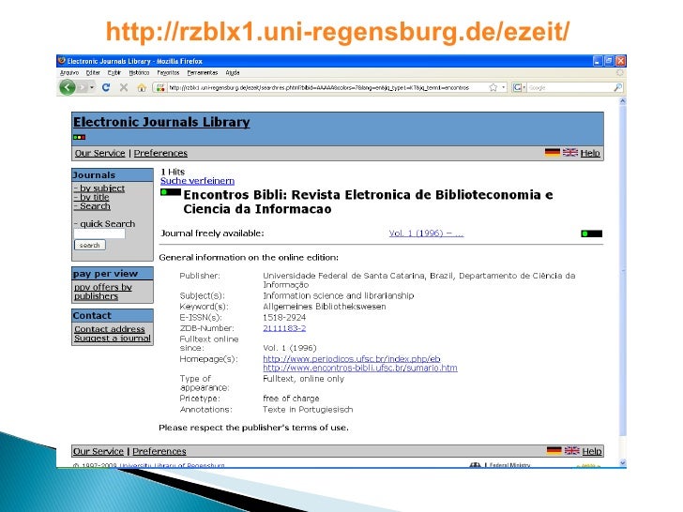The width and height of the screenshot is (683, 512).
Task: Select E-ISSN value 1518-2924
Action: 284,317
